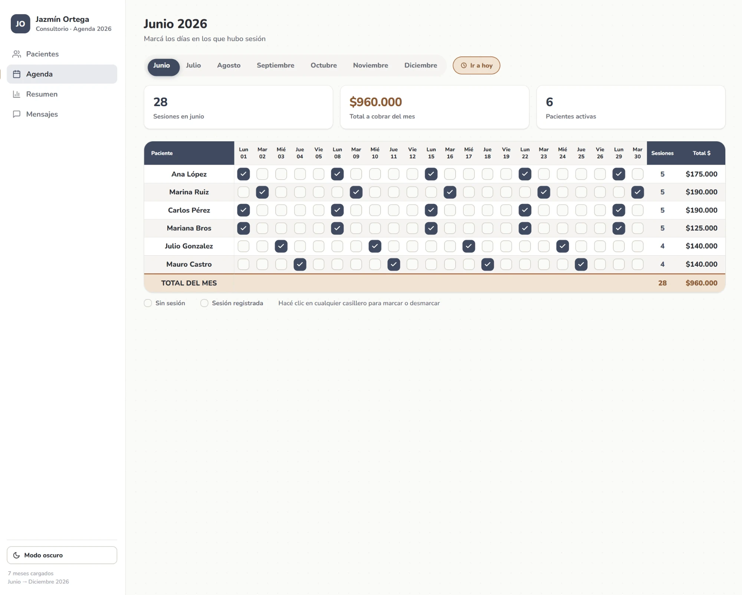Go to the Noviembre month tab
Viewport: 742px width, 595px height.
pos(371,66)
